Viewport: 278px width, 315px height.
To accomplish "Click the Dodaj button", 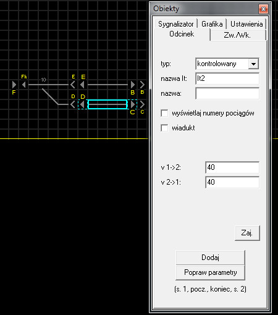I will [x=210, y=258].
